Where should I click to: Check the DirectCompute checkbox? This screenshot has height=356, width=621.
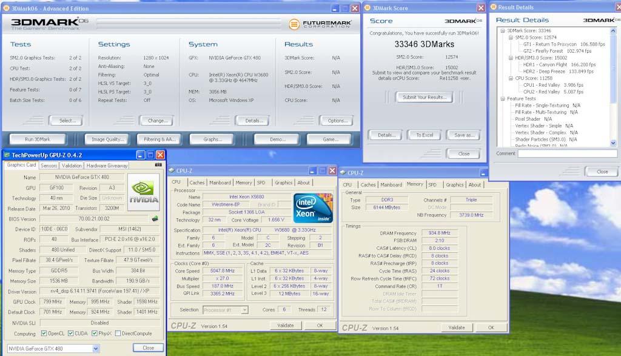tap(118, 334)
